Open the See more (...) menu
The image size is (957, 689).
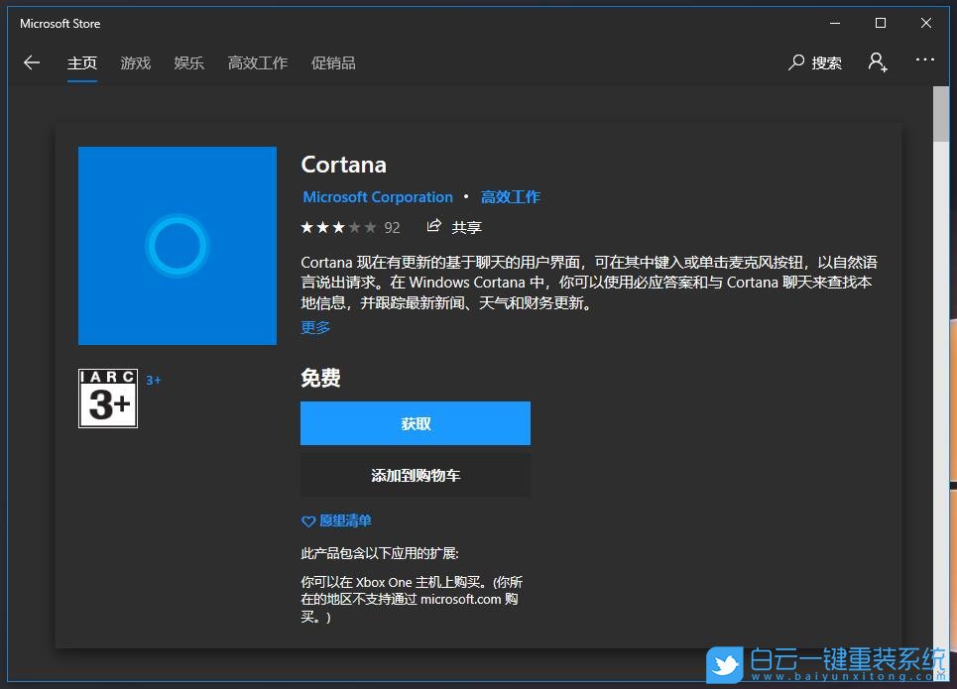coord(924,61)
